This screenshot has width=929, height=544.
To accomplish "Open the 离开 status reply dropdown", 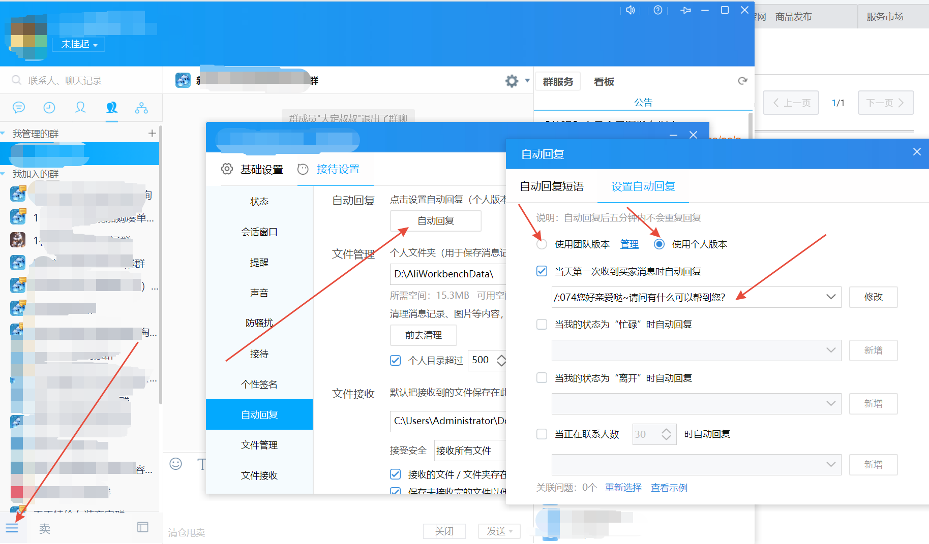I will pyautogui.click(x=831, y=403).
